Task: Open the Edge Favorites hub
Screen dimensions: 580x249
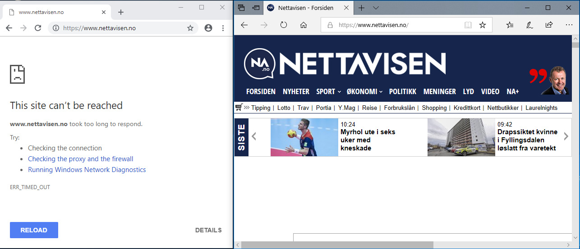Action: (x=510, y=25)
